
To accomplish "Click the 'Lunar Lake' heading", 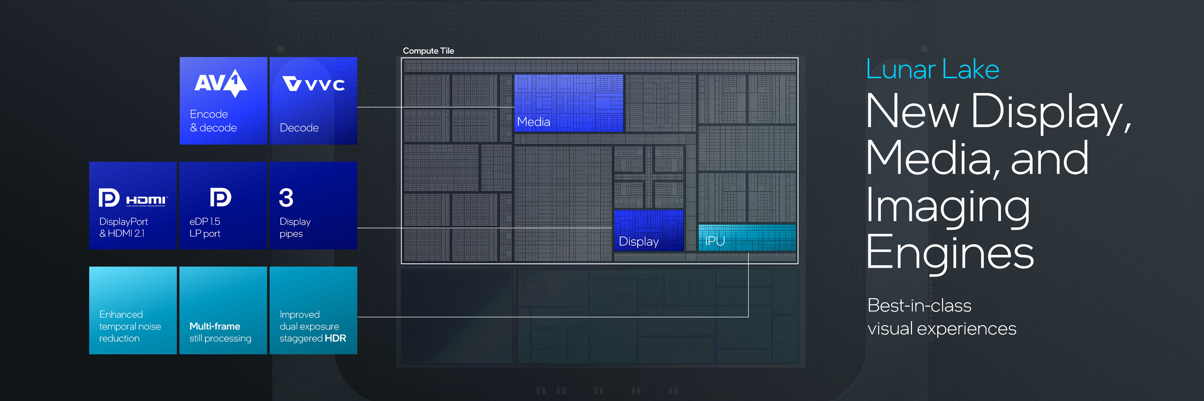I will point(932,69).
